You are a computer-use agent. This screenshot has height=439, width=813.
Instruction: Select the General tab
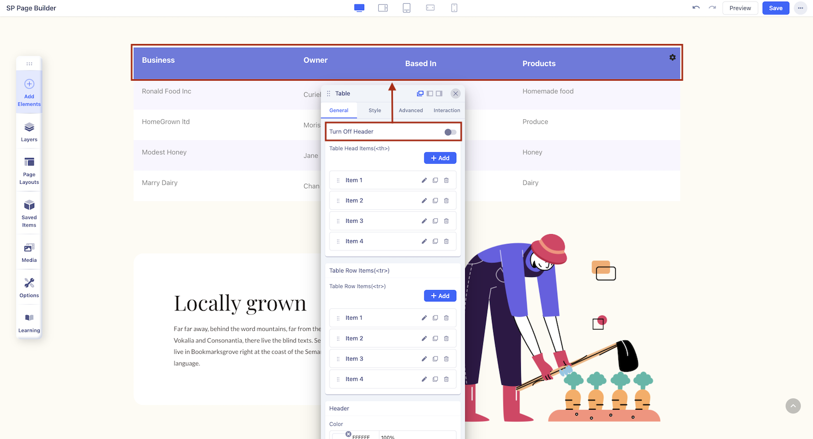click(339, 111)
